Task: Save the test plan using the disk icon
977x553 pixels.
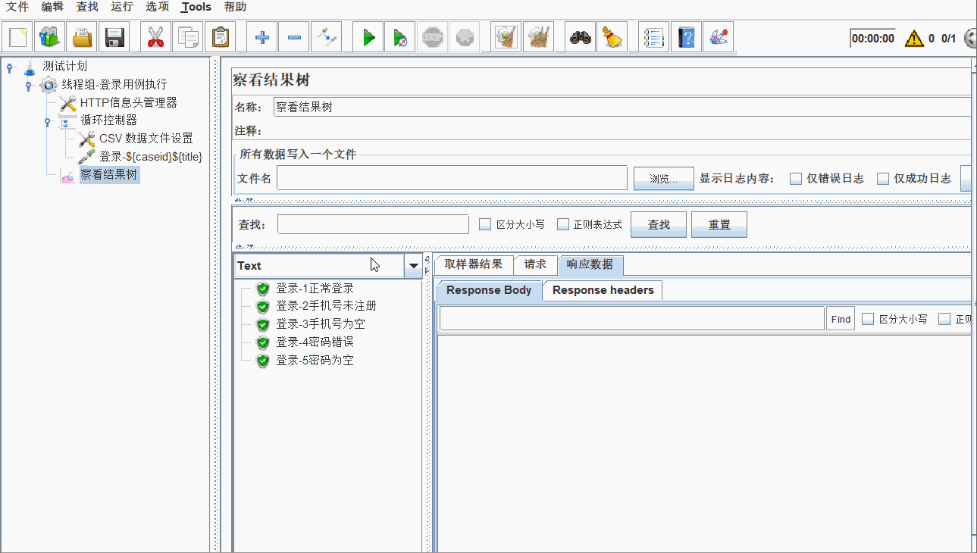Action: pos(114,36)
